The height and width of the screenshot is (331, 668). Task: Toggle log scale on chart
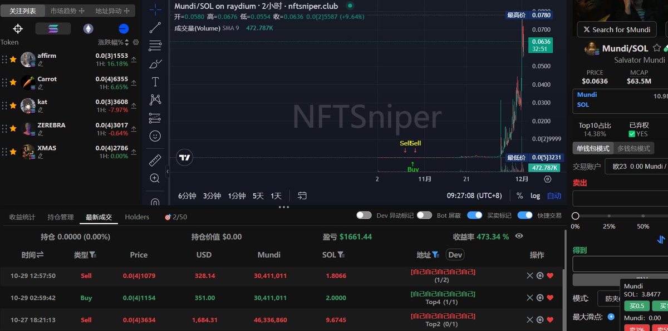click(x=535, y=195)
